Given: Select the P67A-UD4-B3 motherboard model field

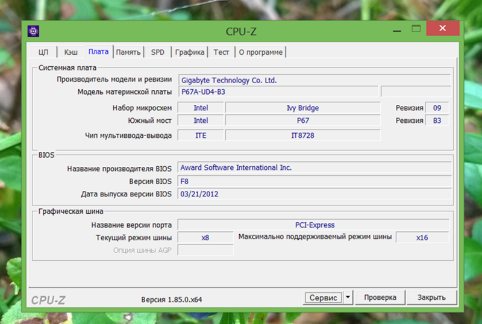Looking at the screenshot, I should (278, 92).
